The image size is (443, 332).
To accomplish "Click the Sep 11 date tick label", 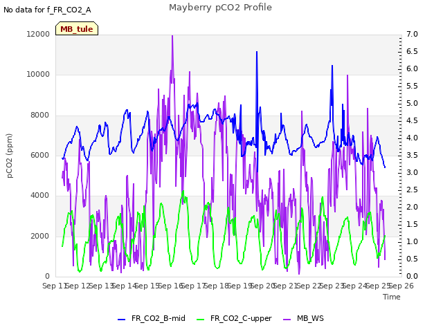I will point(54,286).
